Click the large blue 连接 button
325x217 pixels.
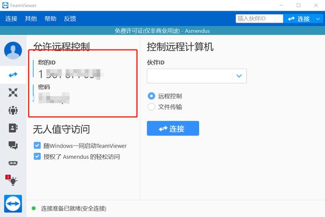[x=173, y=128]
